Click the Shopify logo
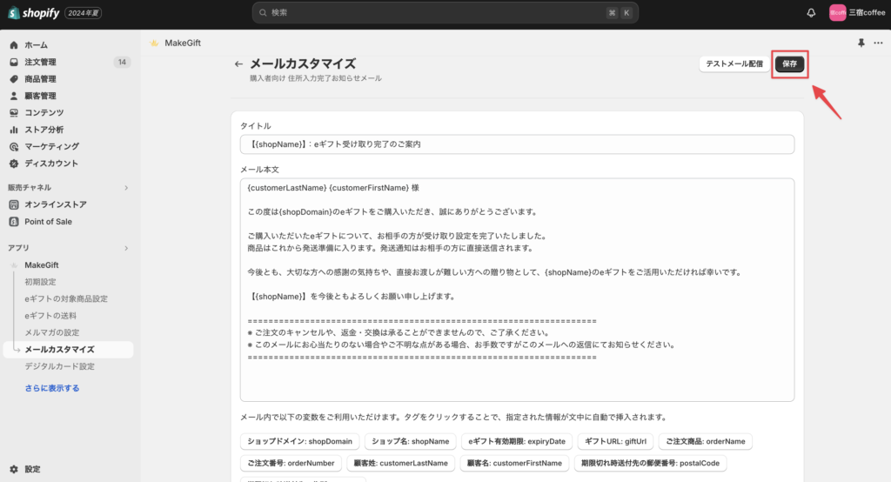Screen dimensions: 891x482 click(x=34, y=12)
